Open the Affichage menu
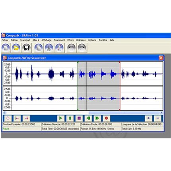The height and width of the screenshot is (171, 171). click(47, 40)
